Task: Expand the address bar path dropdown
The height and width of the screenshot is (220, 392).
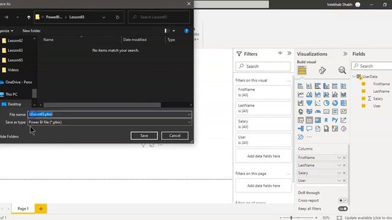Action: (x=104, y=17)
